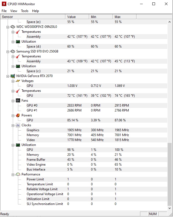Collapse the GPU Utilization section
173x217 pixels.
[13, 145]
